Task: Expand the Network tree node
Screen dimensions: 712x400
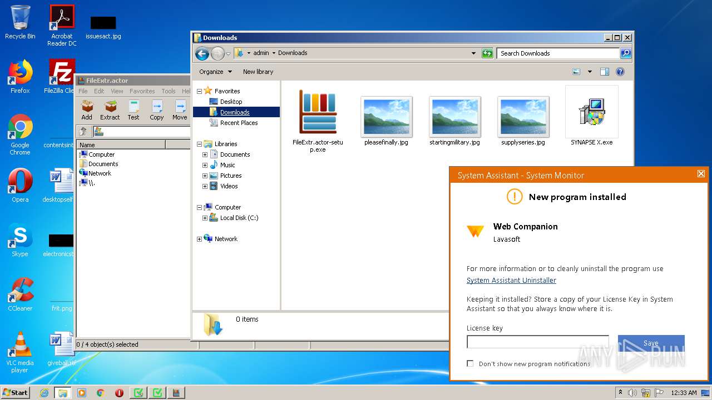Action: (200, 239)
